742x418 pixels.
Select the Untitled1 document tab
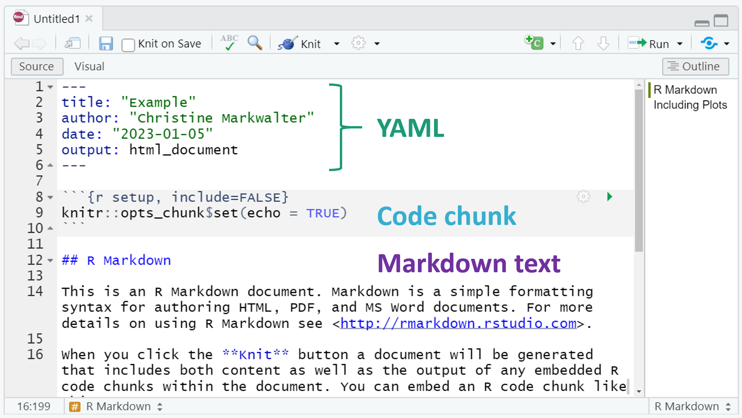pos(57,19)
